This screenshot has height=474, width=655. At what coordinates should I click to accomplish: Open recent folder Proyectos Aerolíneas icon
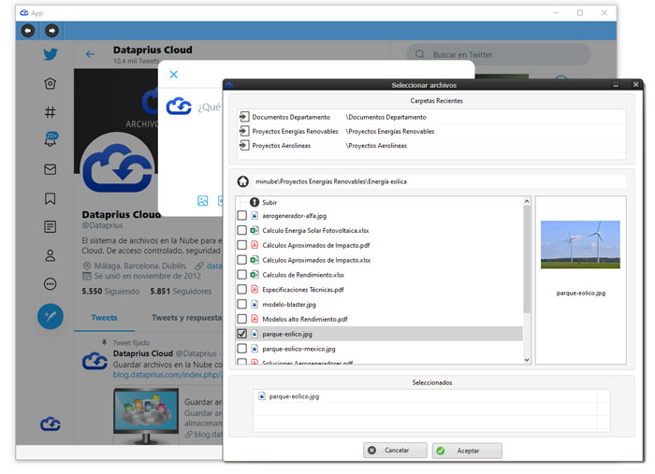pos(244,145)
